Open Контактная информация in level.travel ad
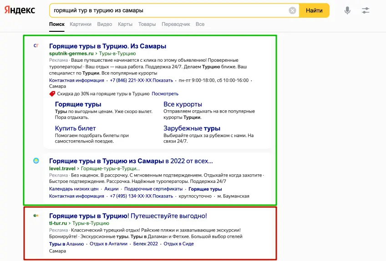The height and width of the screenshot is (261, 386). coord(76,196)
